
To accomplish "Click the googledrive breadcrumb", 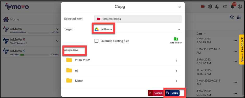I will point(71,50).
